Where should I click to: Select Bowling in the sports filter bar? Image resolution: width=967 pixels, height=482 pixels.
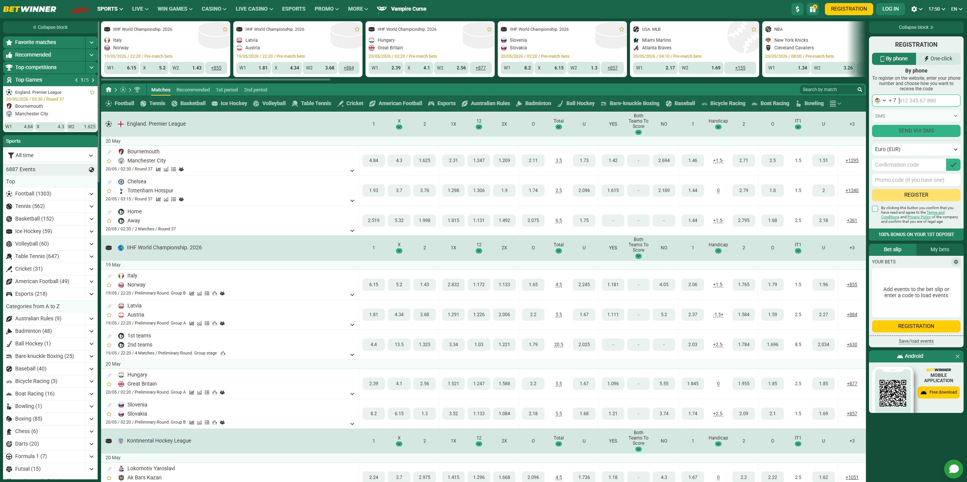[809, 103]
